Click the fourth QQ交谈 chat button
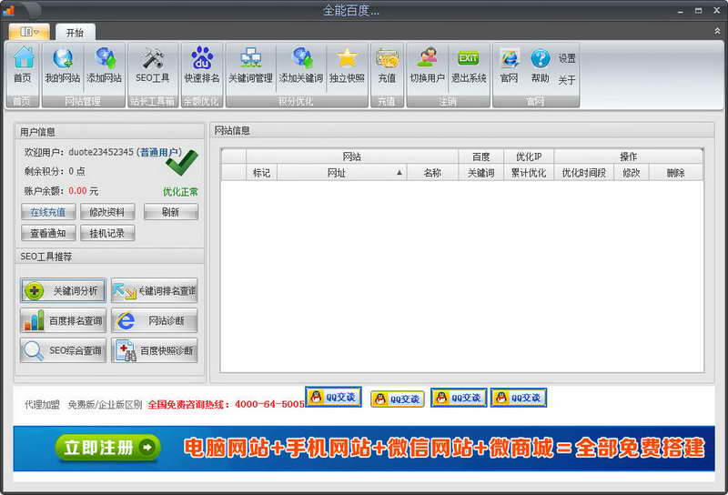This screenshot has width=728, height=495. tap(519, 398)
